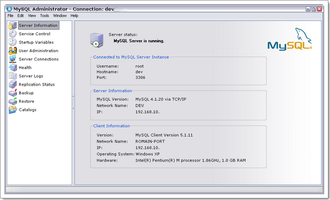Image resolution: width=330 pixels, height=200 pixels.
Task: Click the server network name 'DEV'
Action: coord(140,105)
